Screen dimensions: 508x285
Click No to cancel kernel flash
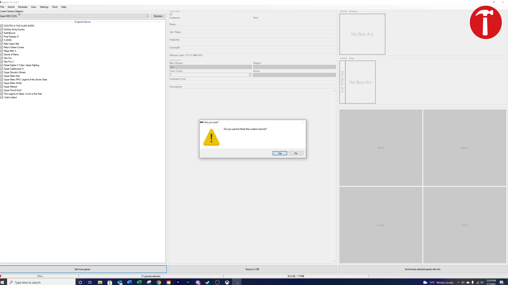[x=296, y=153]
